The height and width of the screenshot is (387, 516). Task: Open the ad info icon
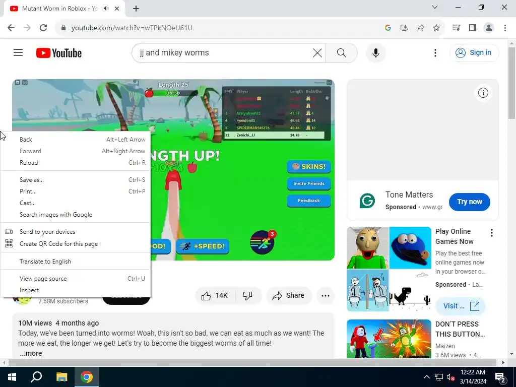pos(483,93)
